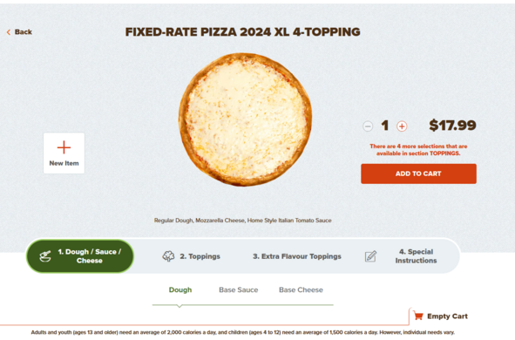Open the 2. Toppings step
515x340 pixels.
point(192,256)
